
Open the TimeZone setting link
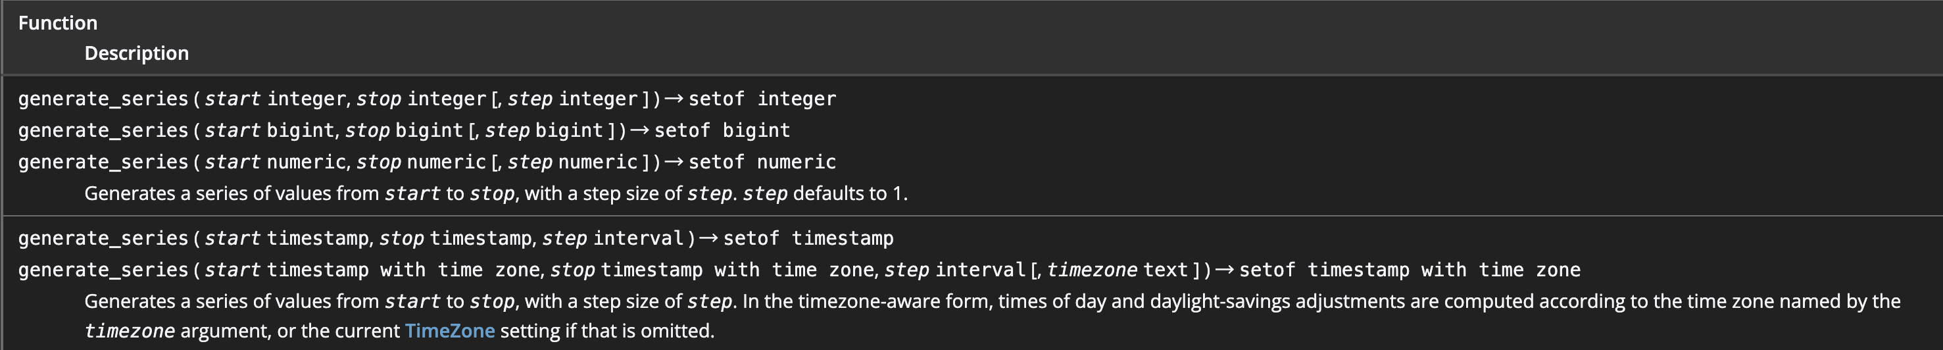coord(449,331)
